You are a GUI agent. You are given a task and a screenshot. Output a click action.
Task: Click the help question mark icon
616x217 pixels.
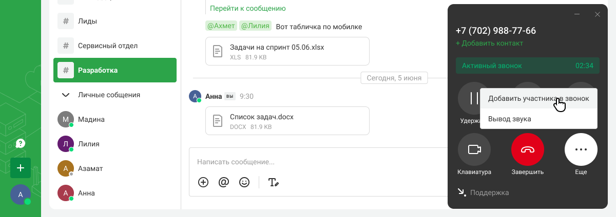coord(21,143)
